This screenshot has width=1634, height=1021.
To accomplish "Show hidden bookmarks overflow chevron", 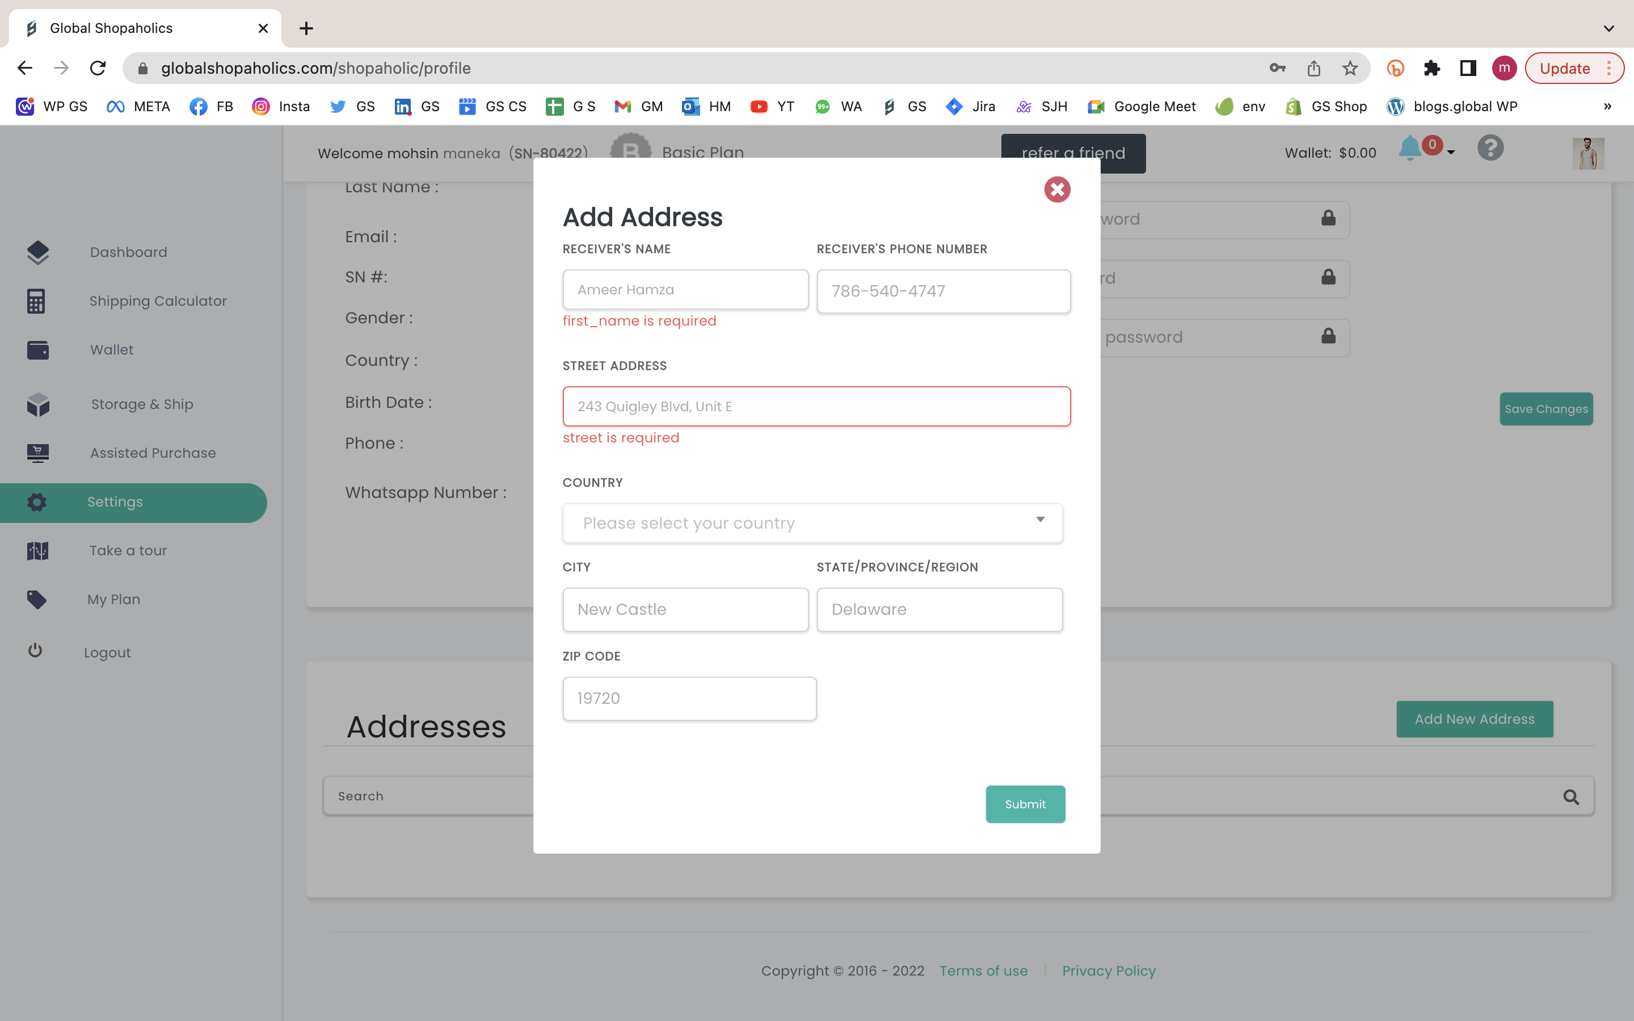I will coord(1608,107).
